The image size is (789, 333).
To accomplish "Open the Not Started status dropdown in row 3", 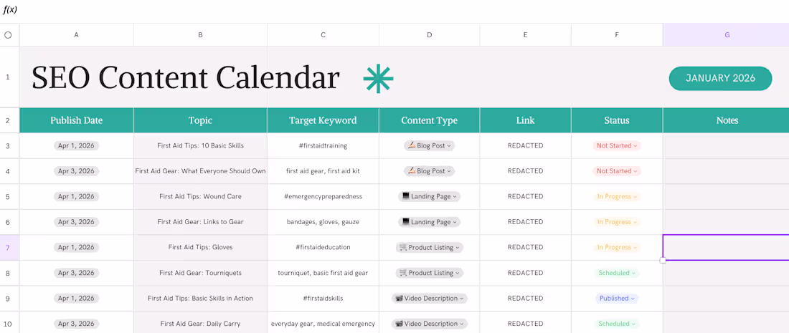I will tap(617, 145).
